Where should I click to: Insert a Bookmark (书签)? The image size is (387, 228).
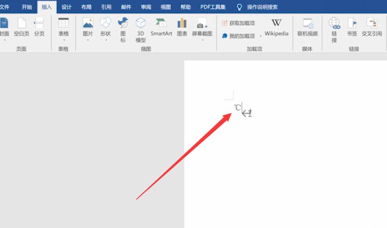click(x=352, y=27)
